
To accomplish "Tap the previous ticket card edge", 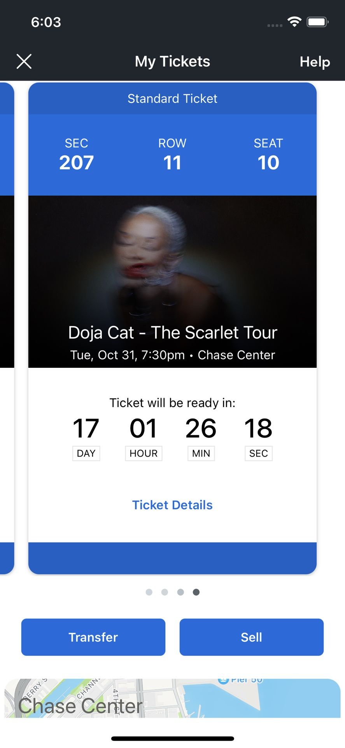I will pyautogui.click(x=7, y=327).
